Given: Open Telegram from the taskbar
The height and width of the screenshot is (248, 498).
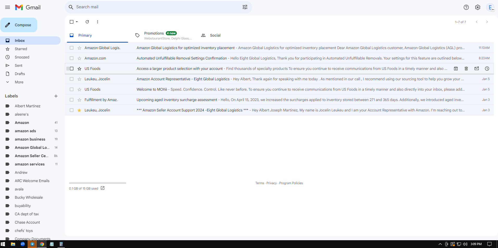Looking at the screenshot, I should [32, 244].
